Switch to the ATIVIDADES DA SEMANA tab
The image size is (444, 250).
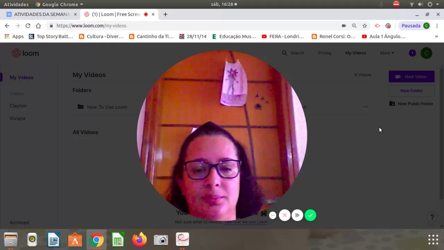(42, 14)
